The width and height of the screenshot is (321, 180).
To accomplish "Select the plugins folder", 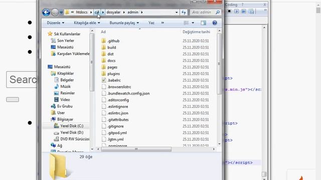I will coord(113,73).
